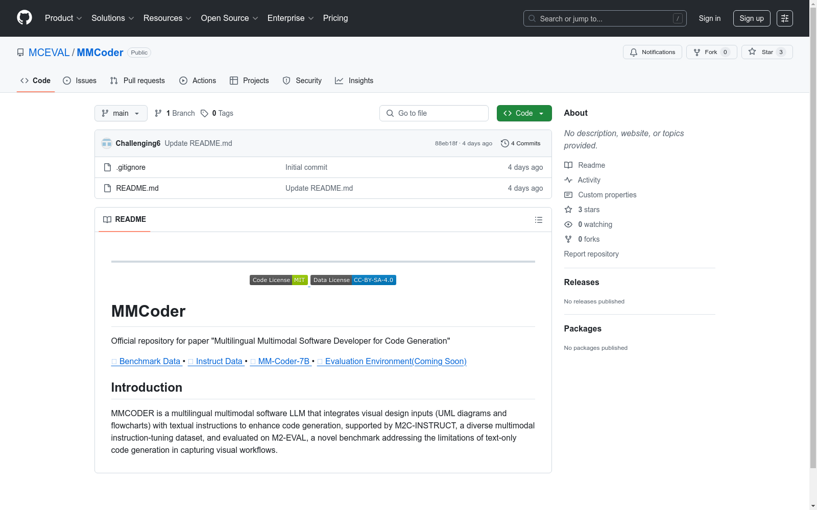Click the book icon beside Readme

[568, 165]
